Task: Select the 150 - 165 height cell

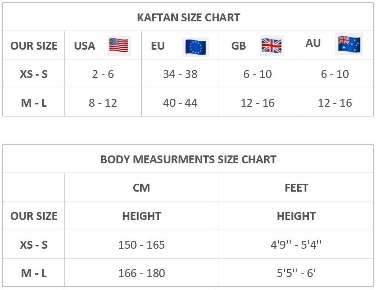Action: pyautogui.click(x=142, y=245)
